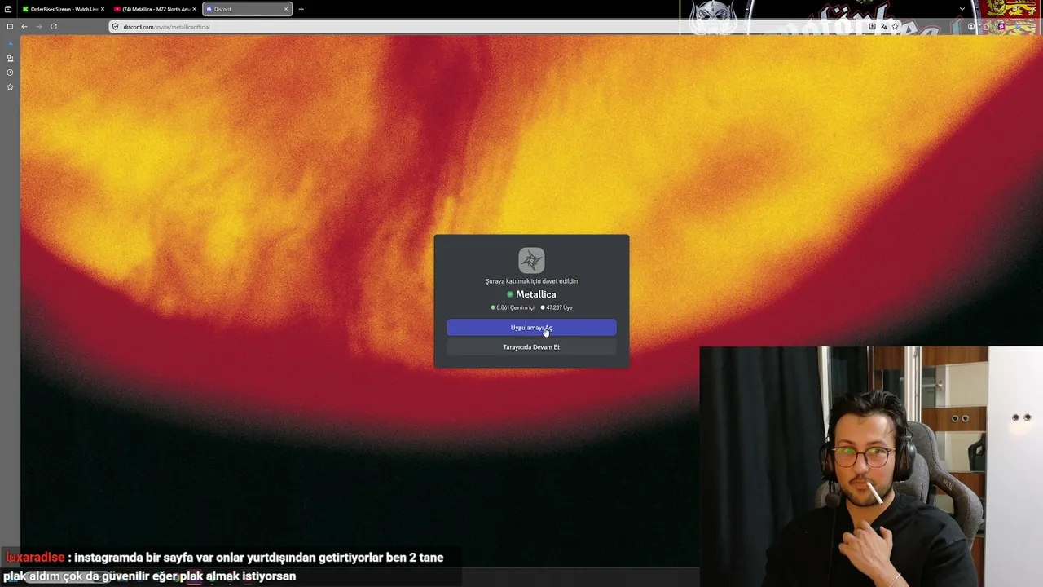Open synced devices sidebar icon
The image size is (1043, 587).
pyautogui.click(x=10, y=59)
